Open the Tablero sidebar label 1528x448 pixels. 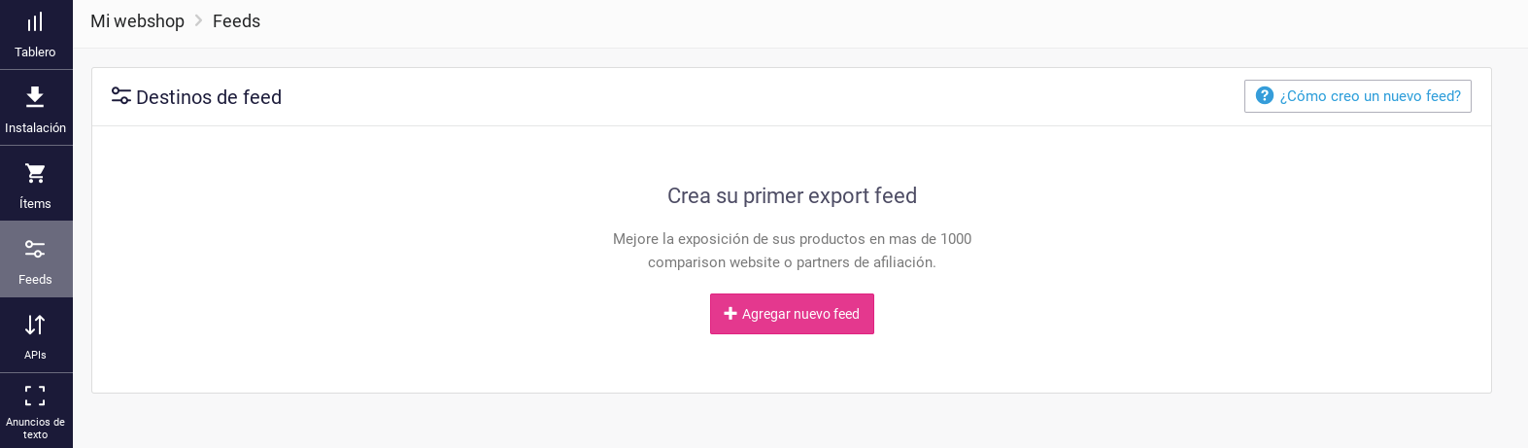(35, 52)
